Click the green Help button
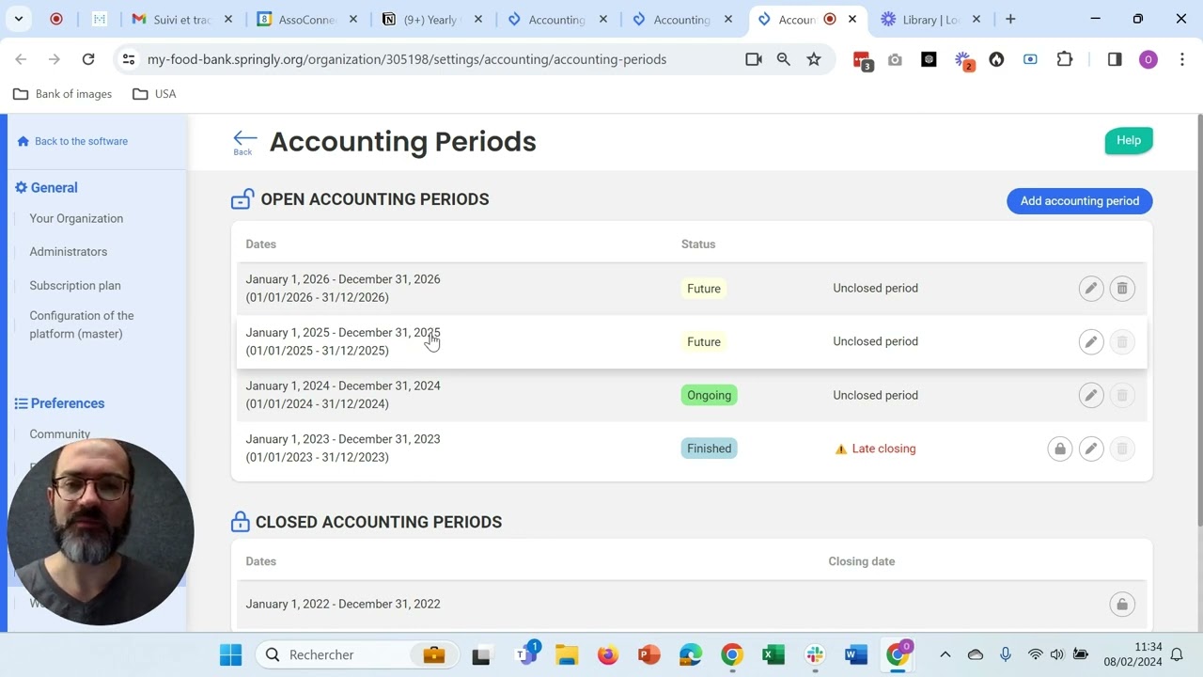The width and height of the screenshot is (1203, 677). pyautogui.click(x=1129, y=140)
